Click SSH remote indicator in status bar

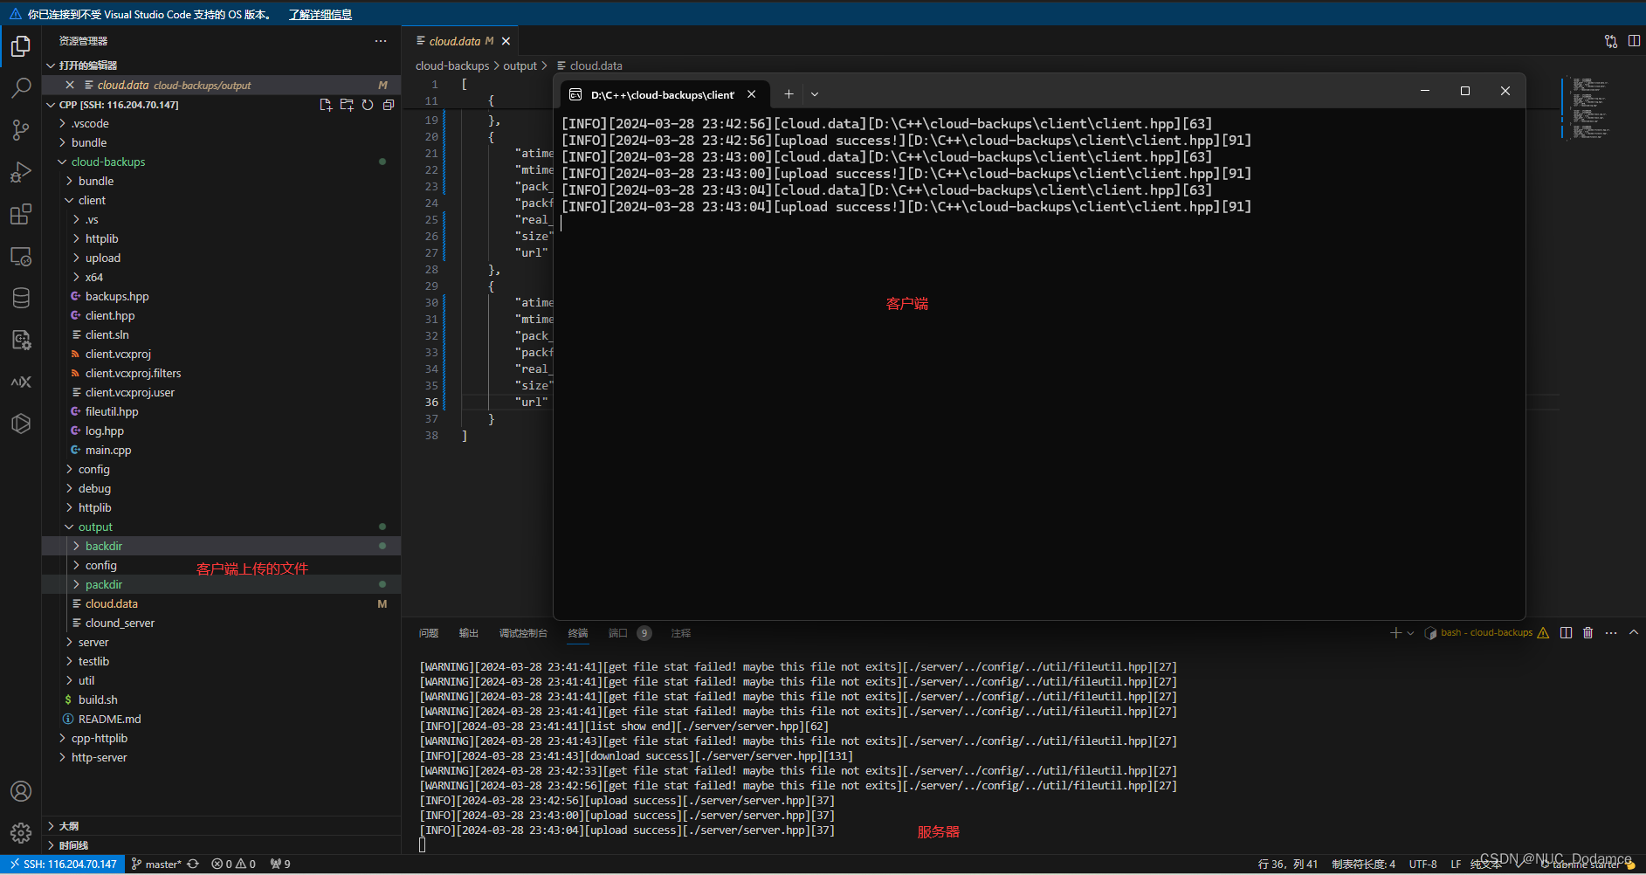click(63, 864)
